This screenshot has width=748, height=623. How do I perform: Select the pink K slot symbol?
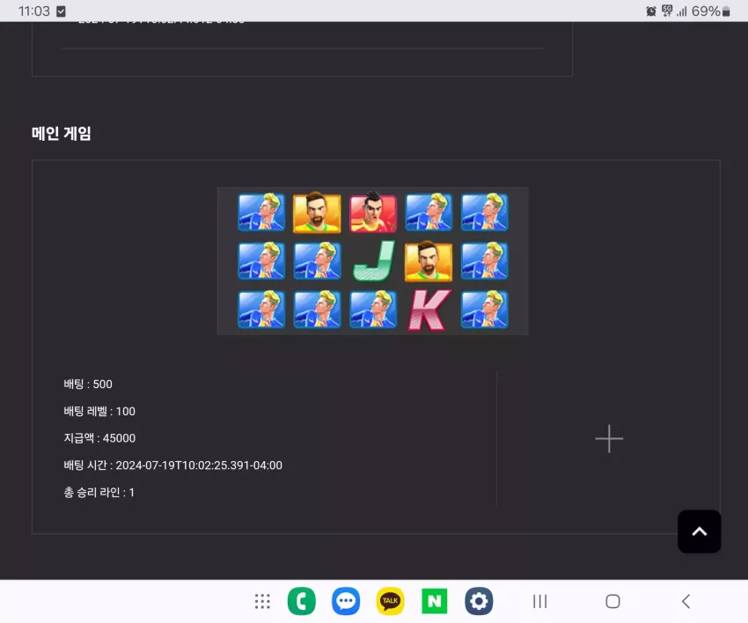pos(429,310)
